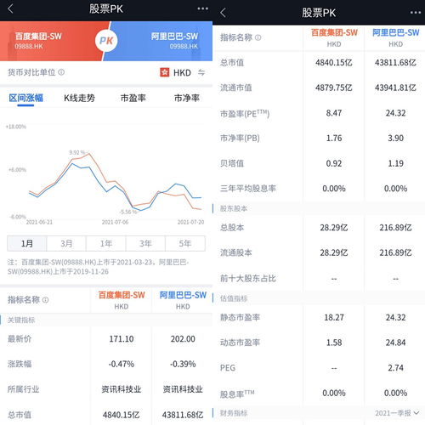Select the 区间涨幅 tab
The width and height of the screenshot is (425, 425).
coord(25,98)
